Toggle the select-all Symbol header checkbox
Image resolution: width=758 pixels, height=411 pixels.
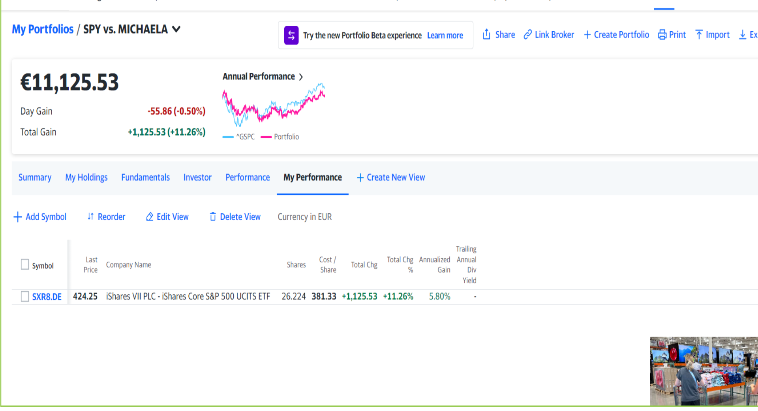[x=25, y=264]
